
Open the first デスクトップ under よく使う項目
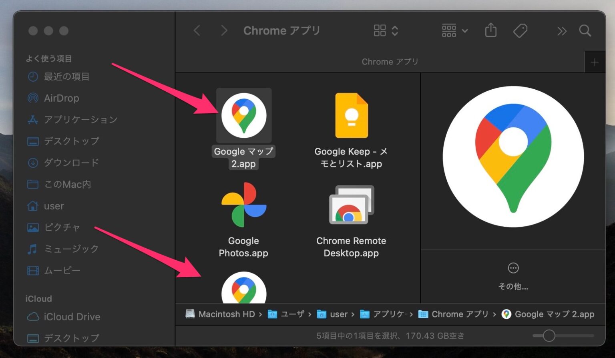tap(71, 141)
